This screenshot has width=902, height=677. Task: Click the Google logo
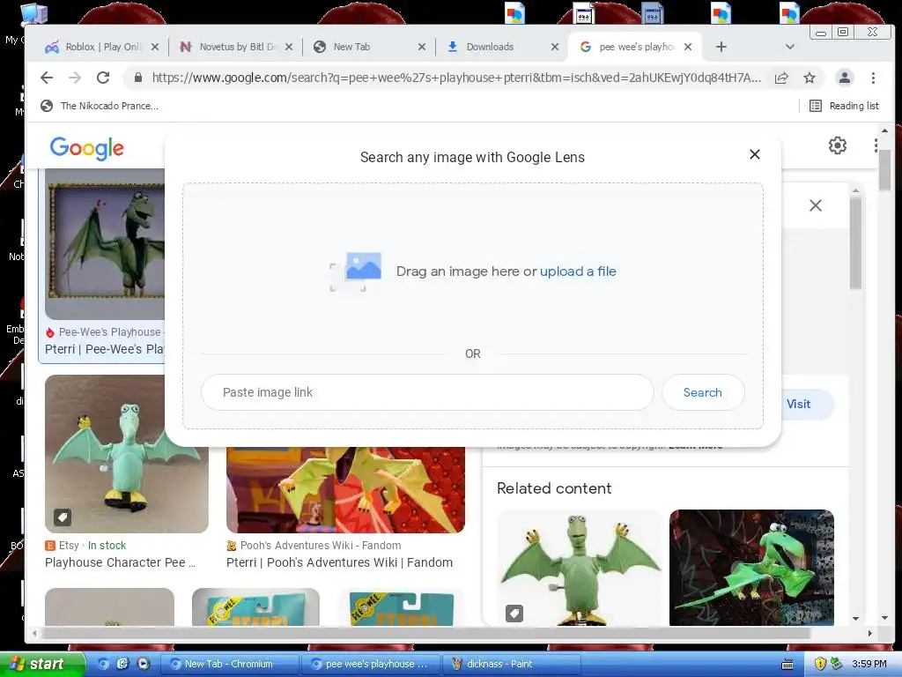pyautogui.click(x=87, y=148)
